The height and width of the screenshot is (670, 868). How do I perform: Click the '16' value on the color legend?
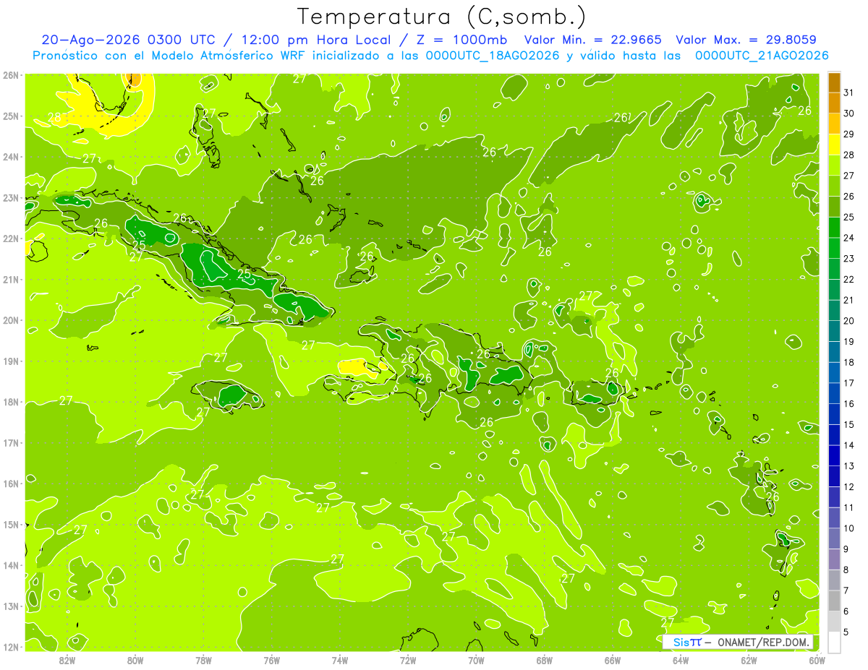tap(849, 403)
